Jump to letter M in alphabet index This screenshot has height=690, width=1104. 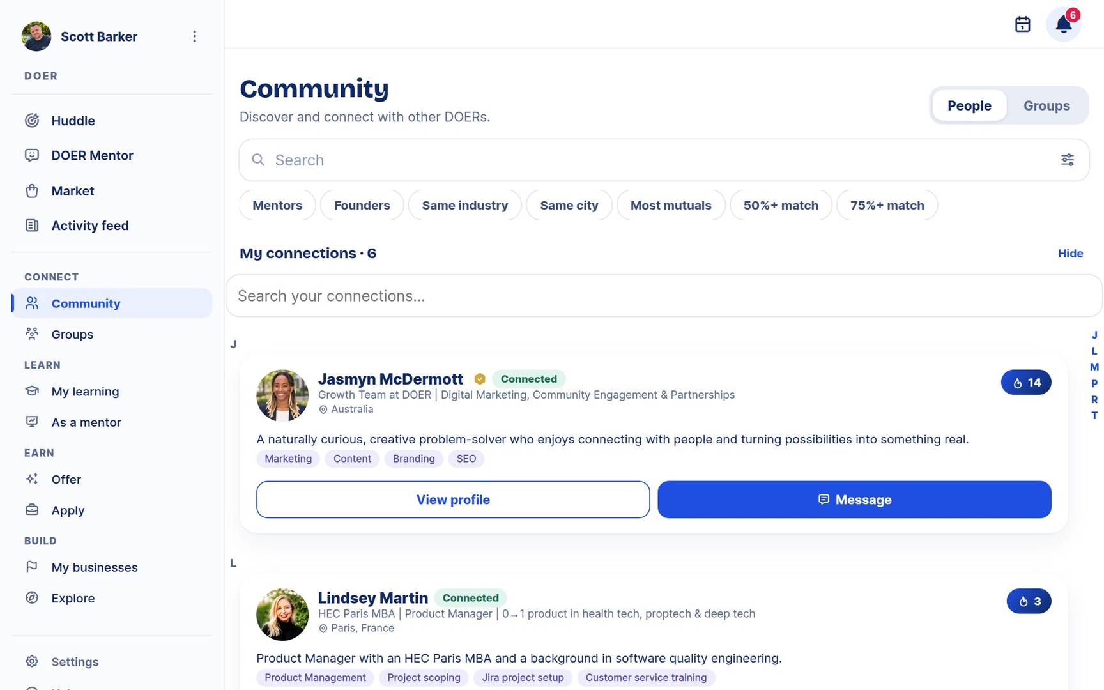tap(1094, 367)
